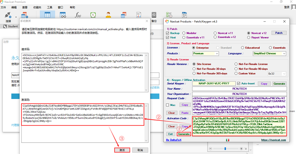Select the Table icon in the Navicat toolbar
The image size is (296, 154).
pyautogui.click(x=48, y=15)
